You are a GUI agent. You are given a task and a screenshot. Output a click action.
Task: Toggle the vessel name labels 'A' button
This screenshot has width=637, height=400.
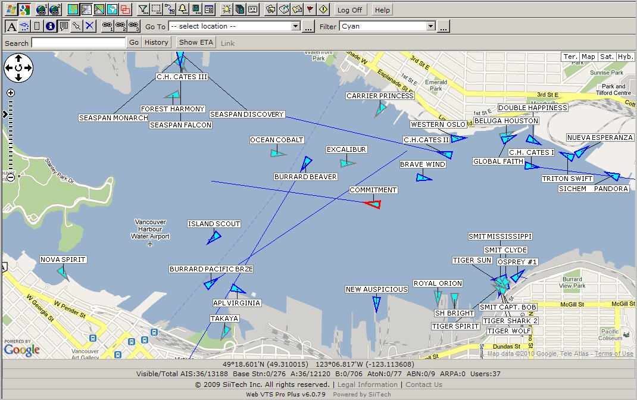(x=11, y=26)
